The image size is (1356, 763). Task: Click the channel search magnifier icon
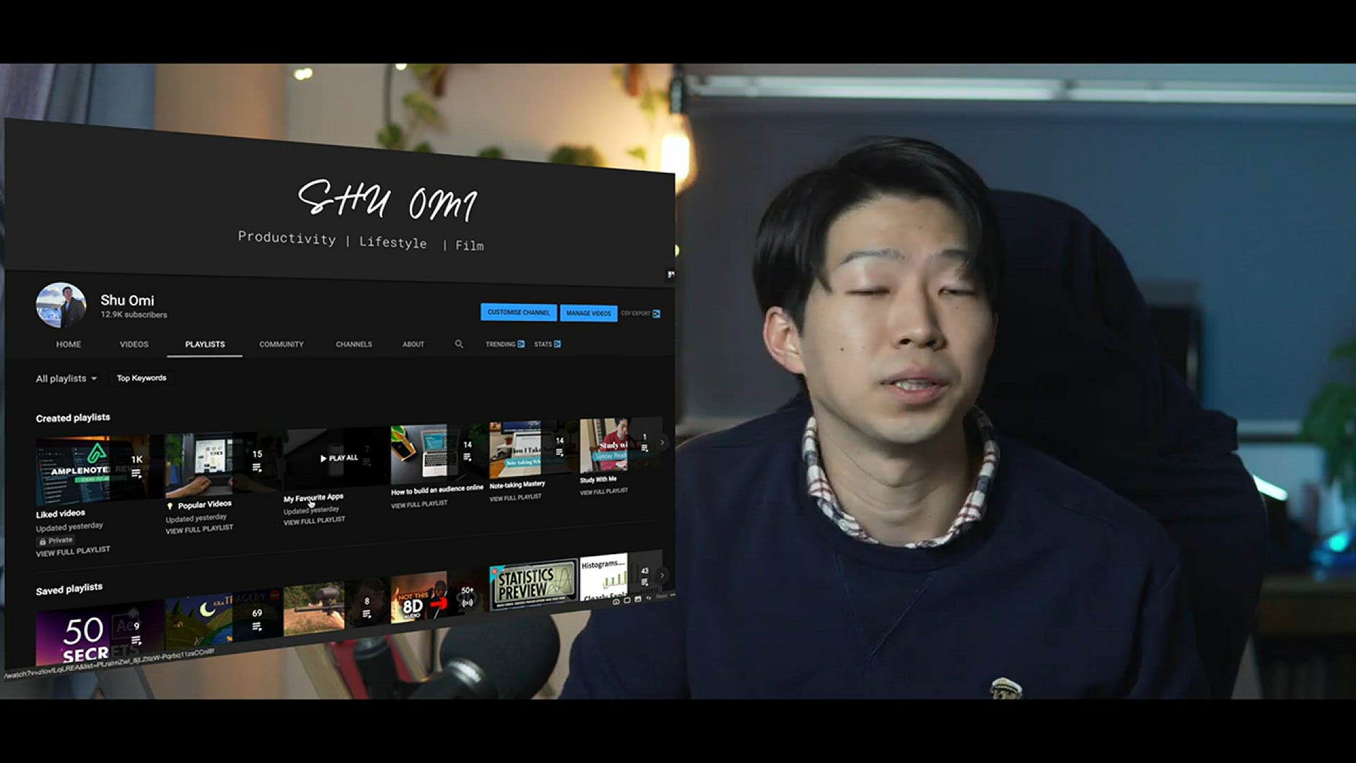tap(459, 344)
